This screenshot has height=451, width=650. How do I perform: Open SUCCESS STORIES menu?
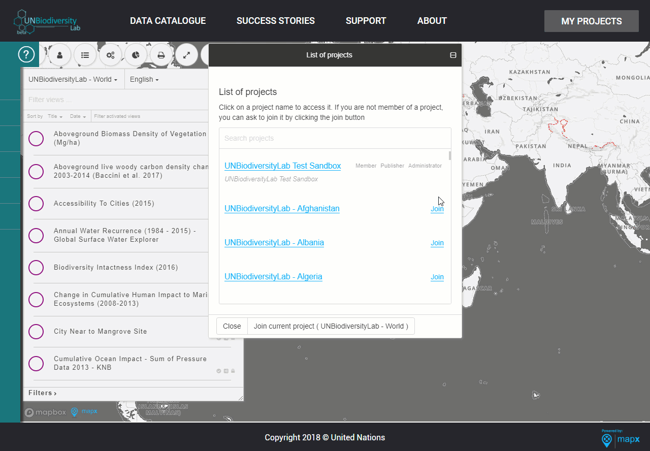[x=276, y=21]
